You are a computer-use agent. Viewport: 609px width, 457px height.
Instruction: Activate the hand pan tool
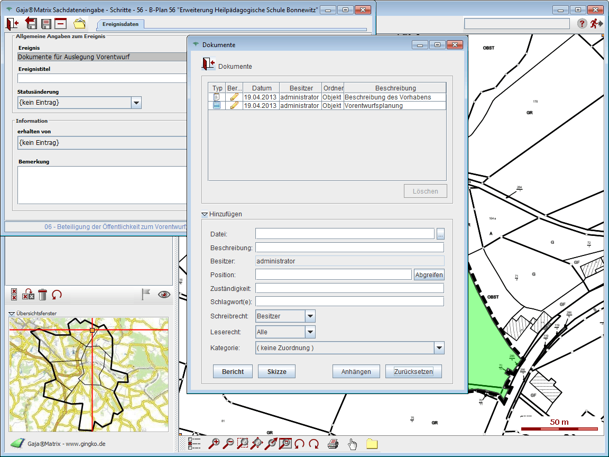point(352,444)
